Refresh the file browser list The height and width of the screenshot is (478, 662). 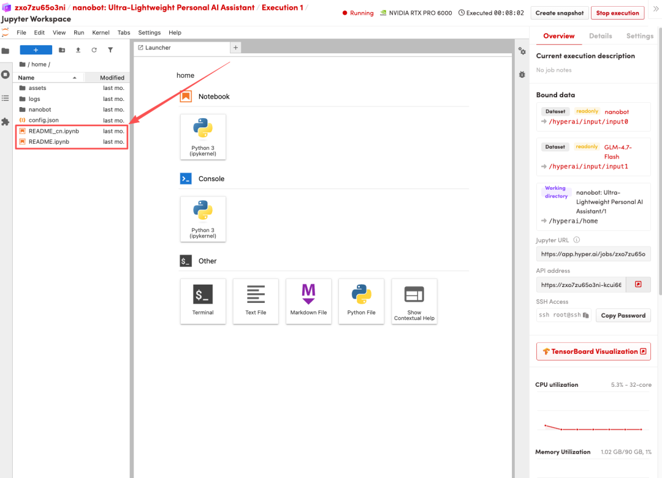point(94,50)
